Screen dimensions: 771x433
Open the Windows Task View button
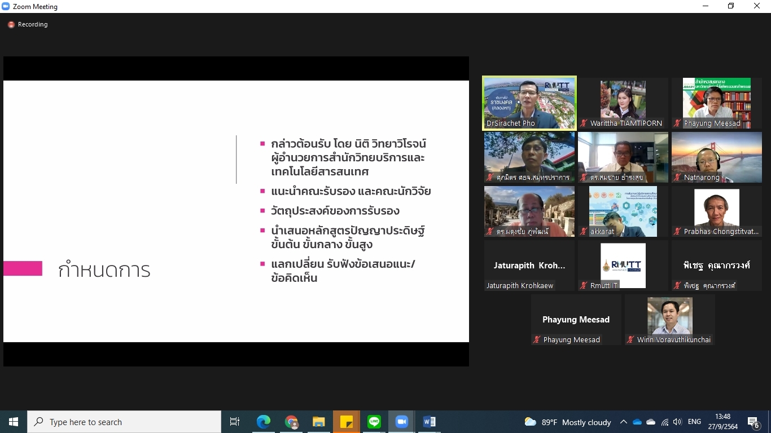coord(235,422)
